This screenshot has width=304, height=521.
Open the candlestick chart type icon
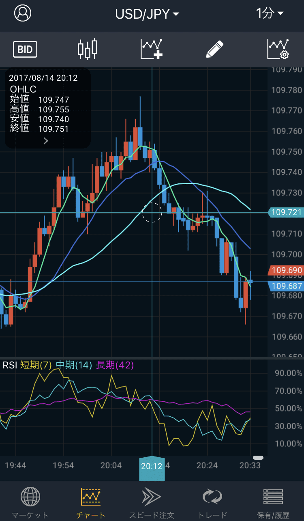(88, 50)
